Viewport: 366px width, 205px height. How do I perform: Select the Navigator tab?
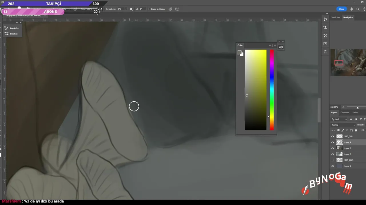(x=348, y=17)
